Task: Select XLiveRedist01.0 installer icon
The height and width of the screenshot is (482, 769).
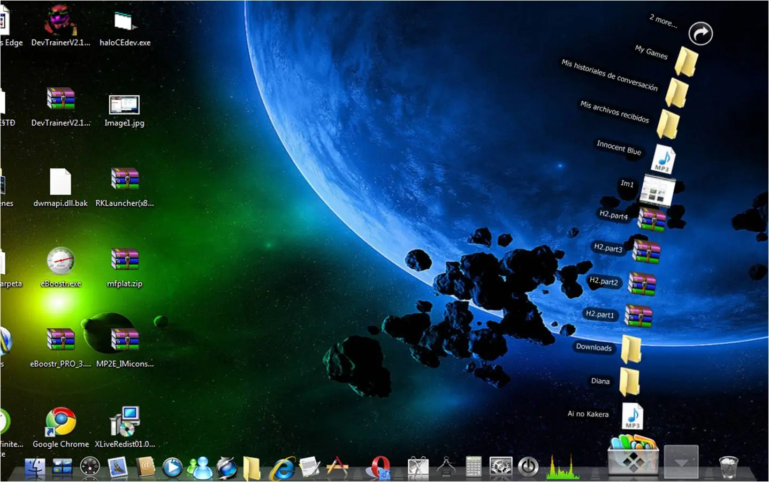Action: click(x=125, y=421)
